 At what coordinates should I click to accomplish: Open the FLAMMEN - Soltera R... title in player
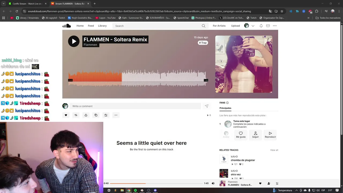coord(240,185)
